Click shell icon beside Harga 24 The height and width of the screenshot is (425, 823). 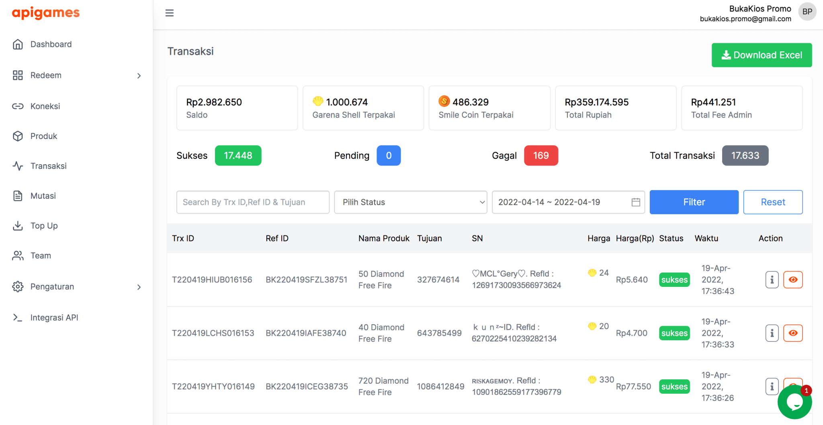tap(592, 273)
